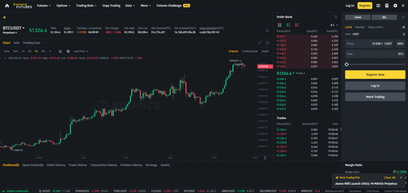Select the 1H interval

click(23, 51)
